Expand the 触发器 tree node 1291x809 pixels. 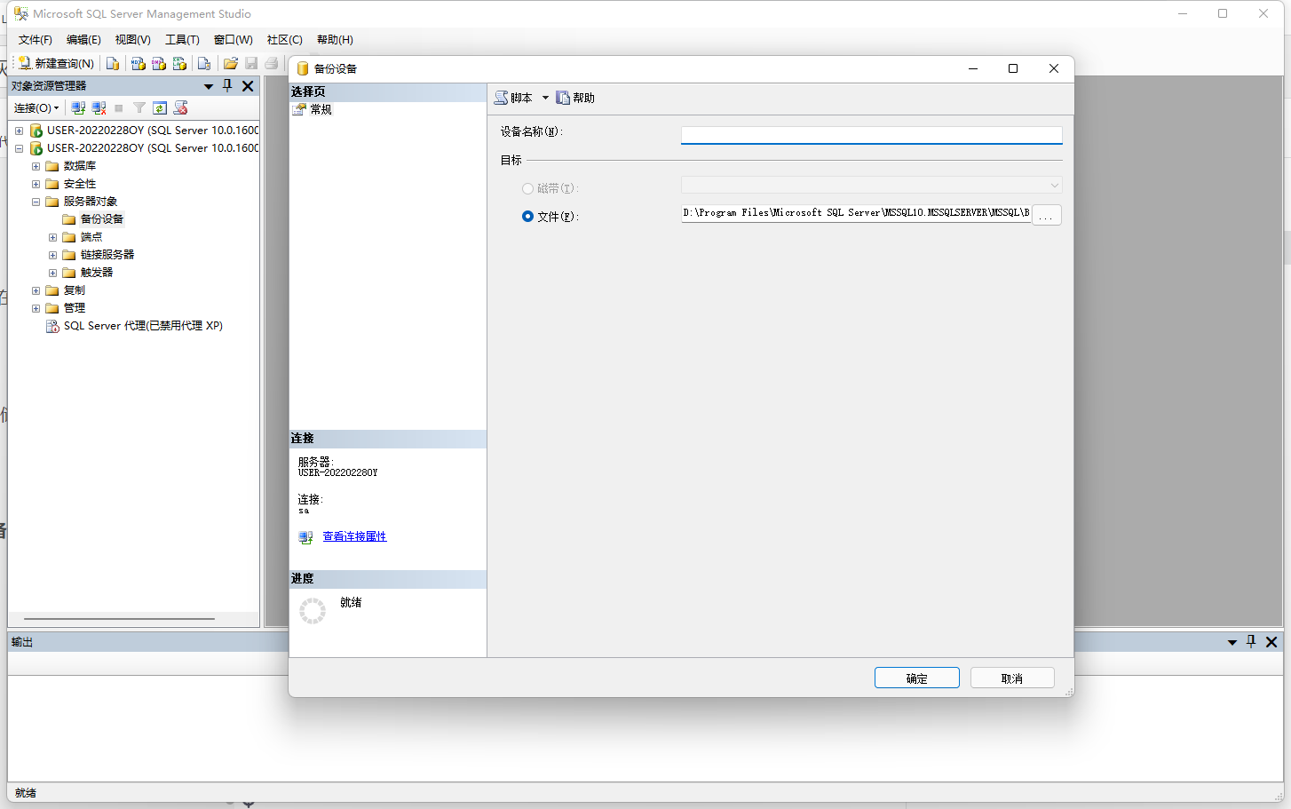click(52, 273)
